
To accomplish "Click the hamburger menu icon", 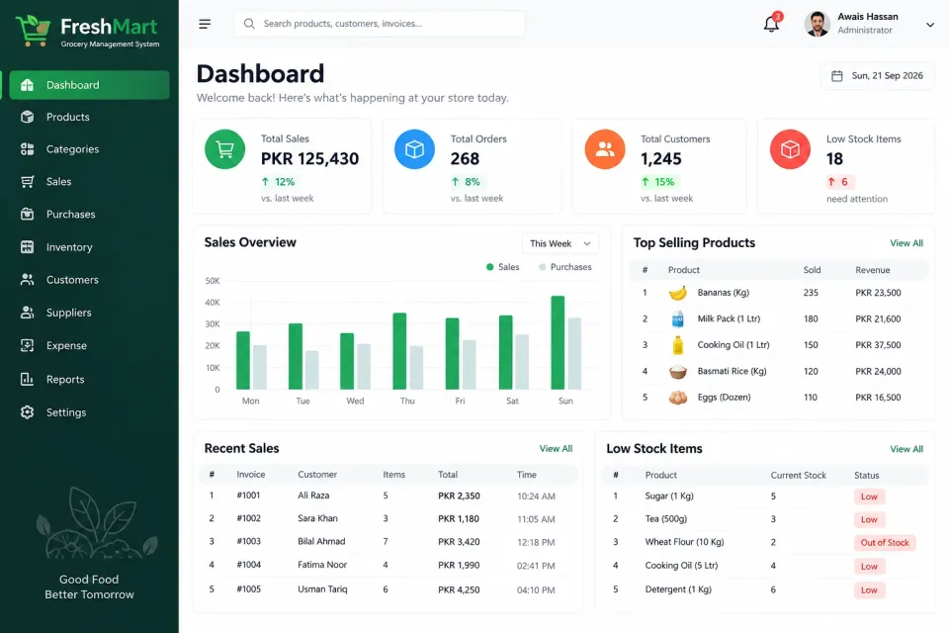I will pos(205,24).
